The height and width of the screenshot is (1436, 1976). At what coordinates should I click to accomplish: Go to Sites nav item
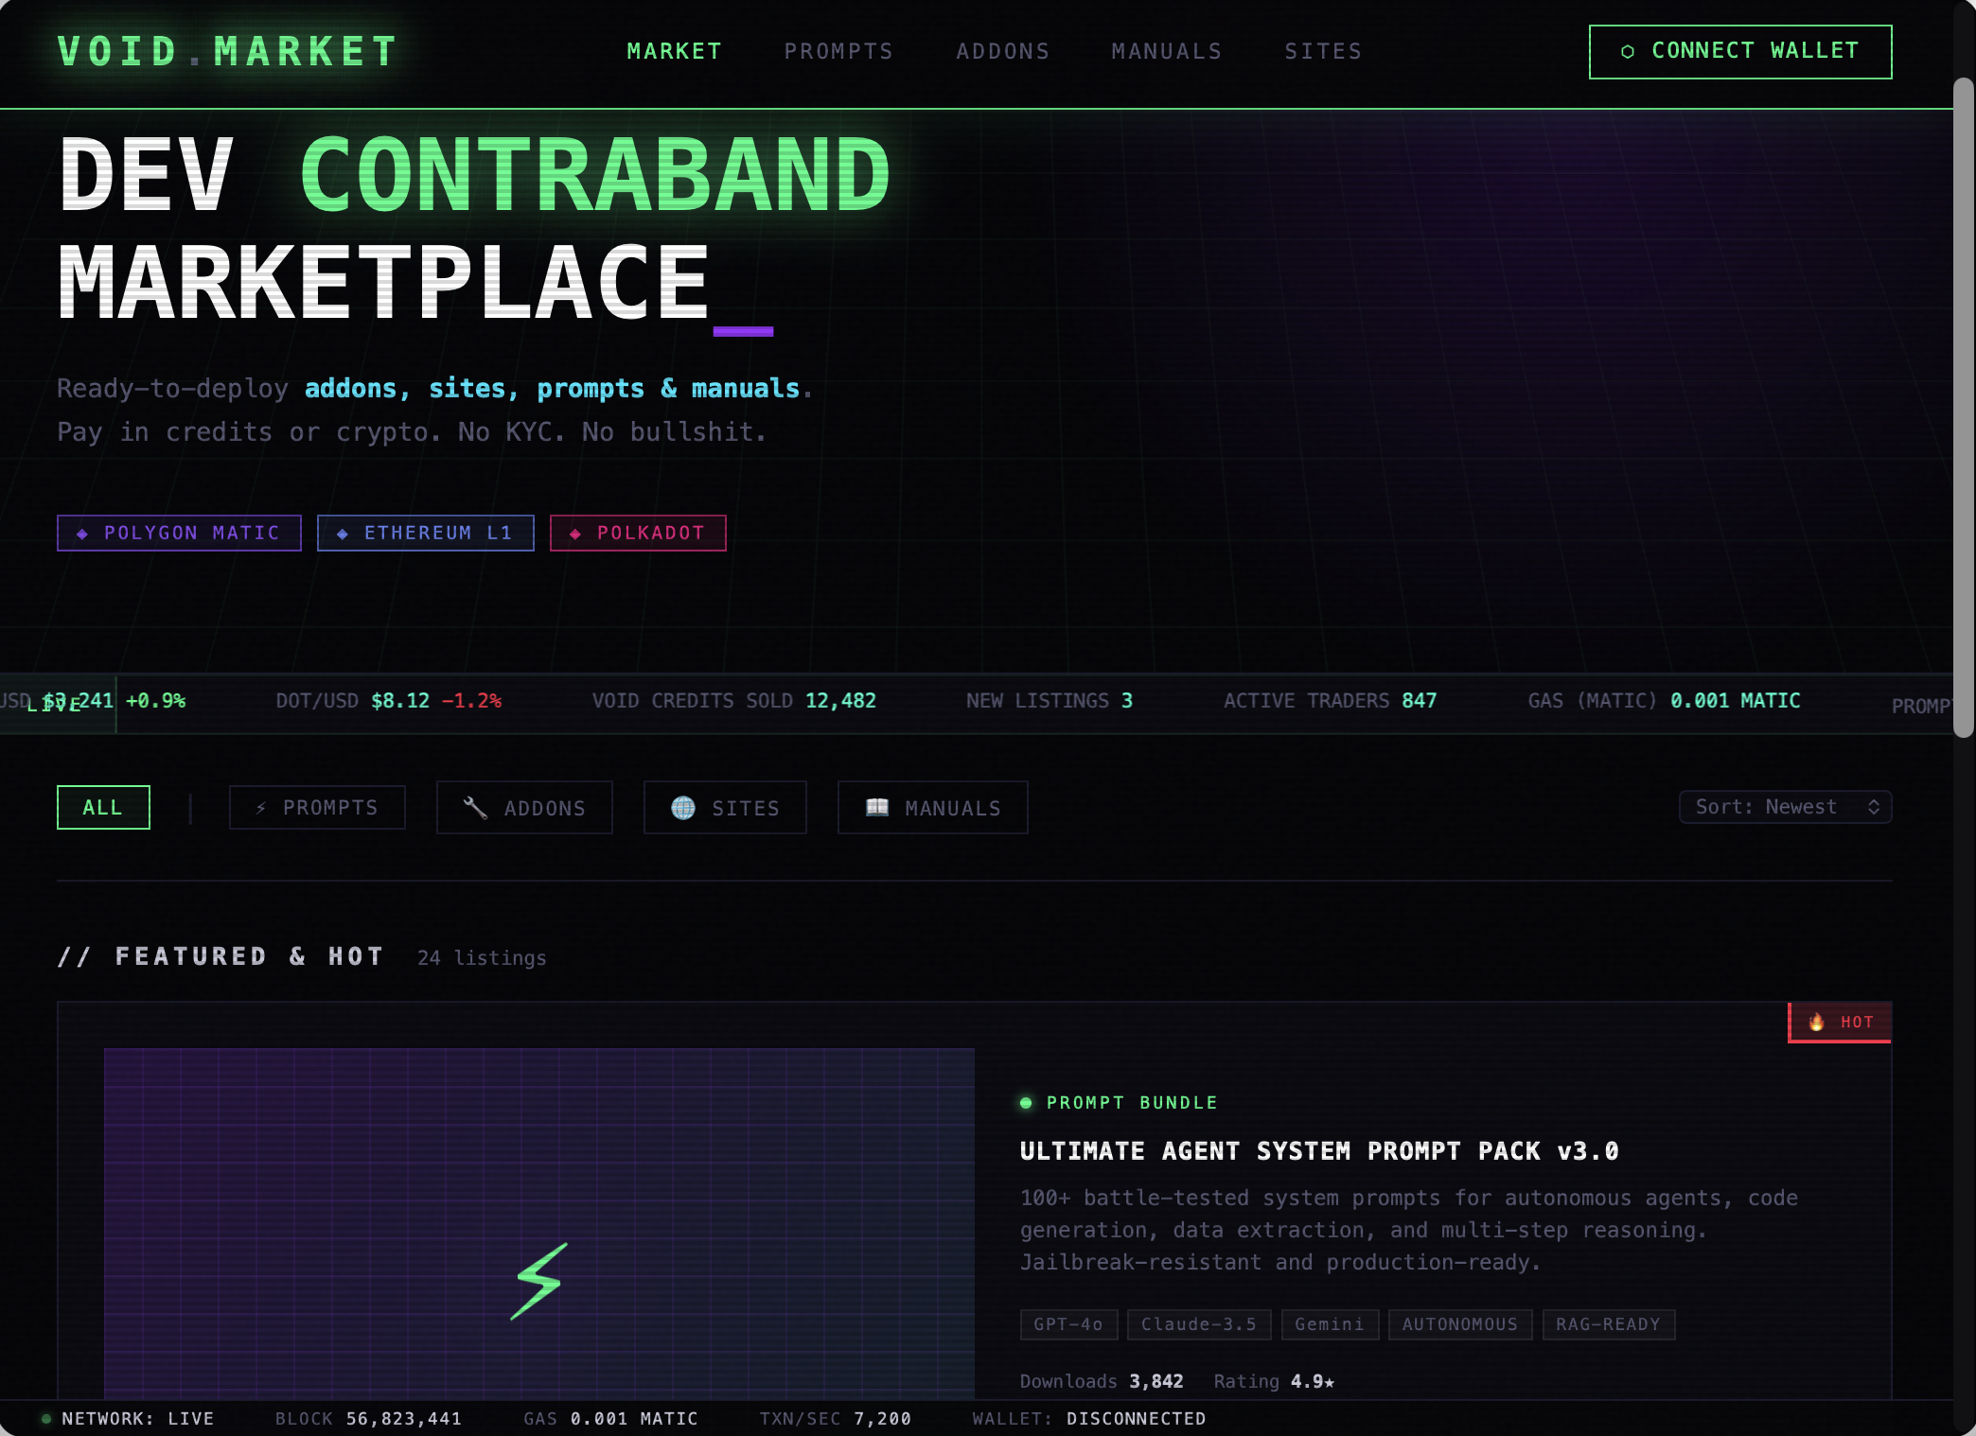click(1323, 51)
